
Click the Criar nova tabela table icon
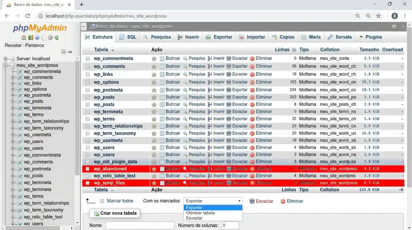tap(96, 214)
